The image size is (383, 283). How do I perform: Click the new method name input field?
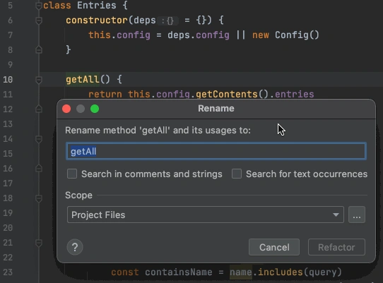pyautogui.click(x=216, y=151)
